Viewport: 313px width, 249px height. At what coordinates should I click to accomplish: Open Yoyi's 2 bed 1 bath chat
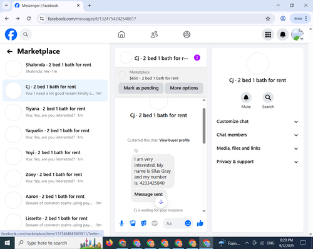[55, 156]
